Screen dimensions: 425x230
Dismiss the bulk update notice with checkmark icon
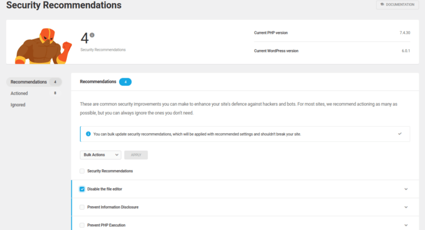[400, 134]
